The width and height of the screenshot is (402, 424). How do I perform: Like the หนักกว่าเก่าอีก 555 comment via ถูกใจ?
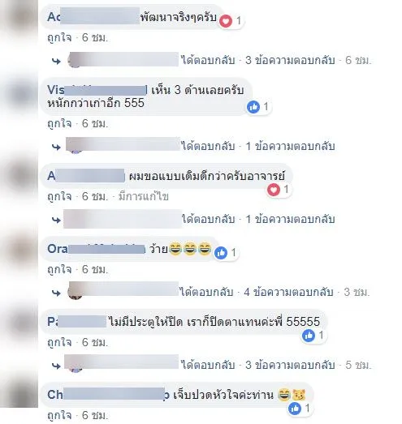(59, 123)
